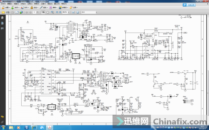Open the Help menu
Image resolution: width=209 pixels, height=130 pixels.
coord(64,4)
